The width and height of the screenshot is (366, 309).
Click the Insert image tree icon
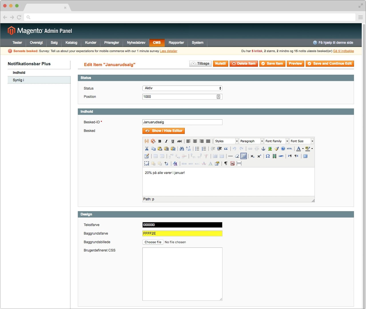click(270, 148)
